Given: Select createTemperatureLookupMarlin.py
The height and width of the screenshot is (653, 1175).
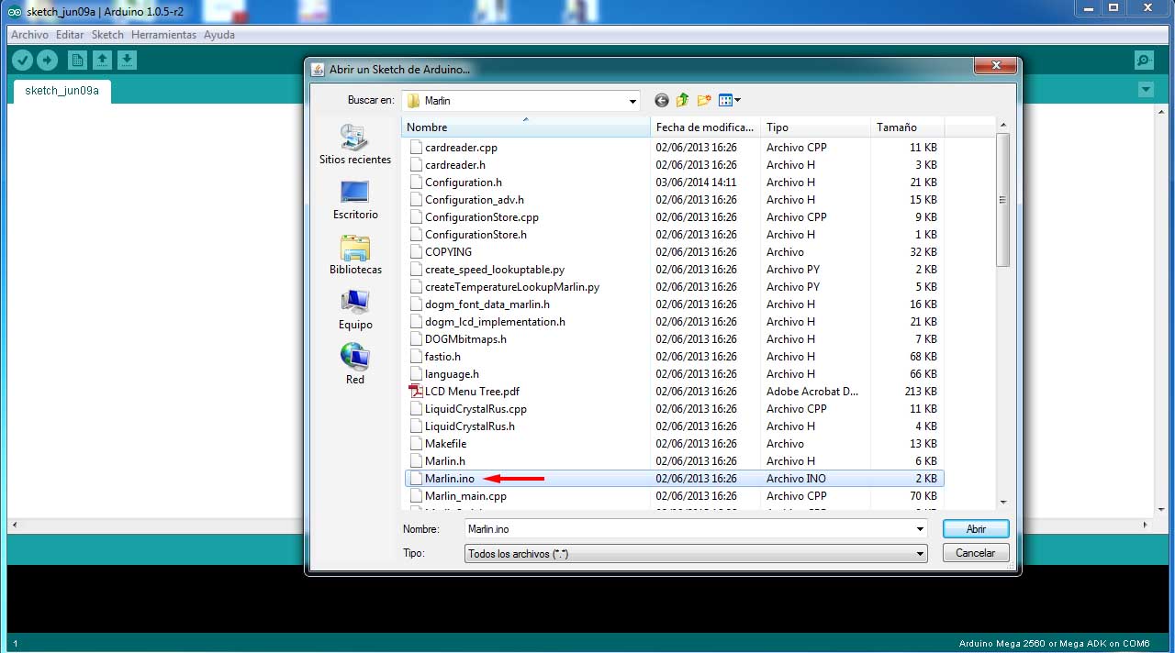Looking at the screenshot, I should [x=511, y=287].
